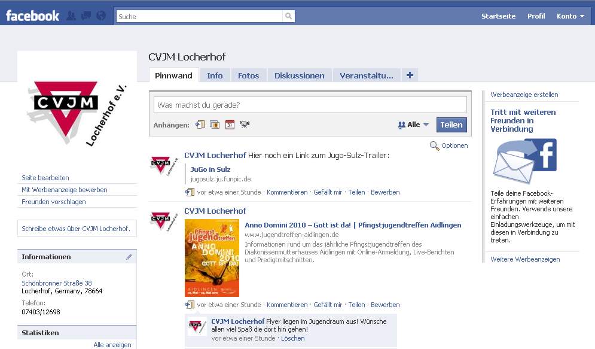Click Gefällt mir on the Pfingstjugendtreffen post

point(328,305)
